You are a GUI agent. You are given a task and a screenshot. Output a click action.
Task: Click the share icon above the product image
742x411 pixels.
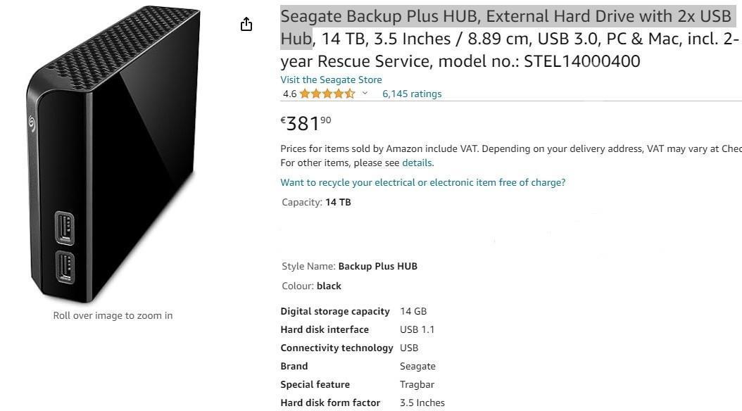tap(246, 25)
